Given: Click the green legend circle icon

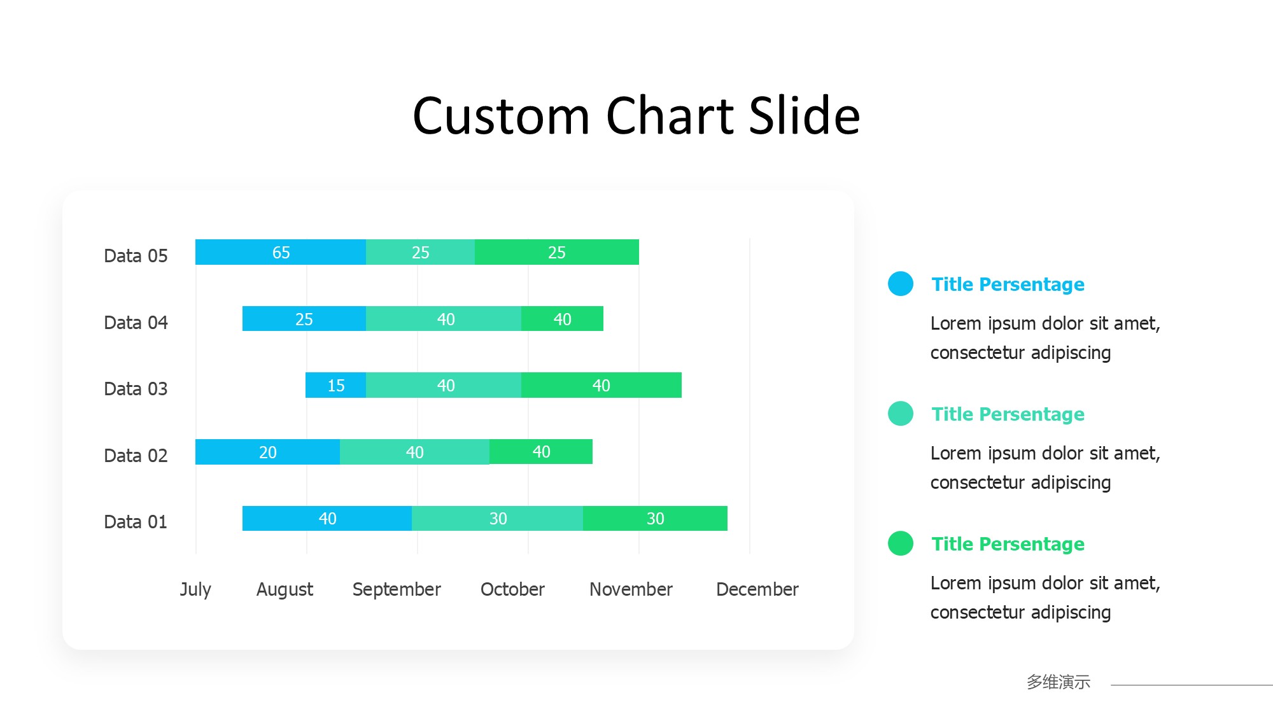Looking at the screenshot, I should click(900, 544).
